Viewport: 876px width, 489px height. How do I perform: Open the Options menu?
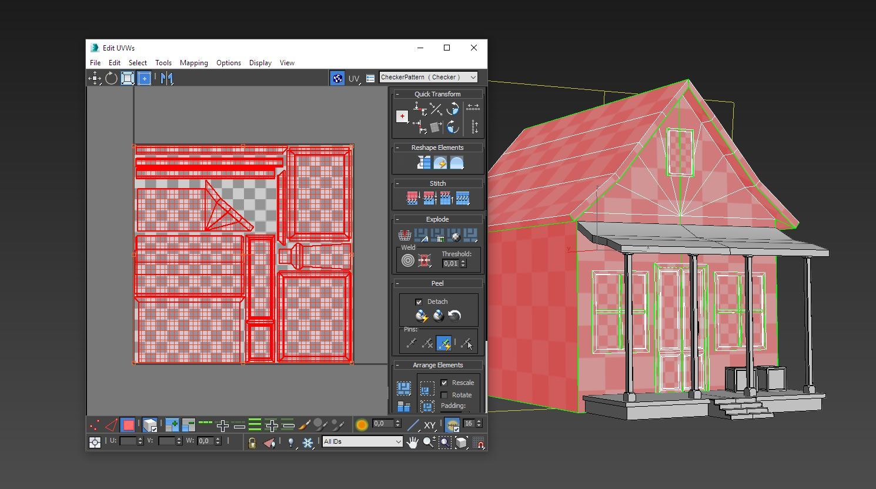point(229,63)
